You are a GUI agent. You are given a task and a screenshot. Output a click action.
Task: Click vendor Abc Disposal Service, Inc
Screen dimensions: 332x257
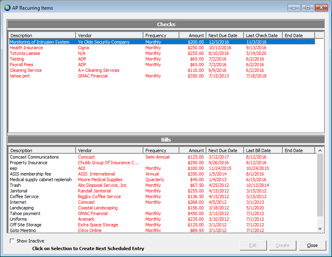pos(102,185)
